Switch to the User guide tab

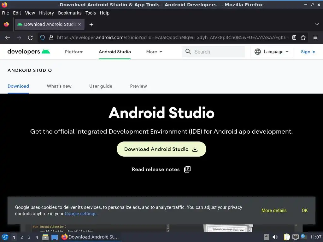click(x=101, y=86)
